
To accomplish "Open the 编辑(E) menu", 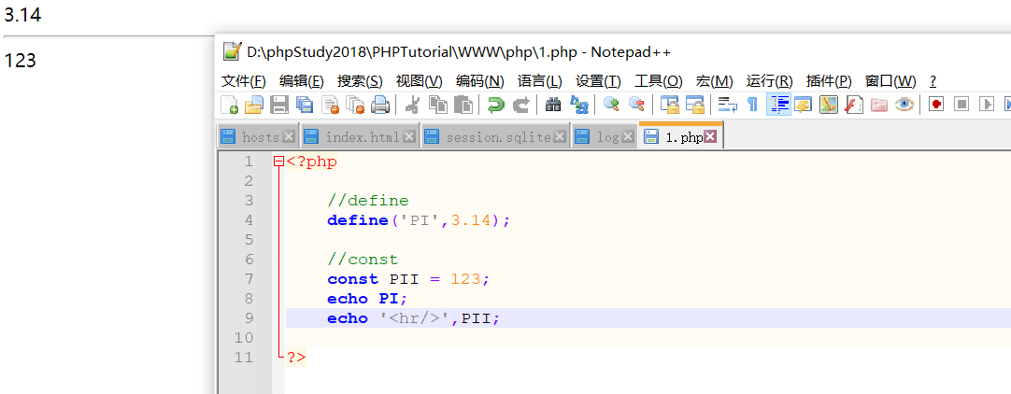I will pyautogui.click(x=302, y=81).
